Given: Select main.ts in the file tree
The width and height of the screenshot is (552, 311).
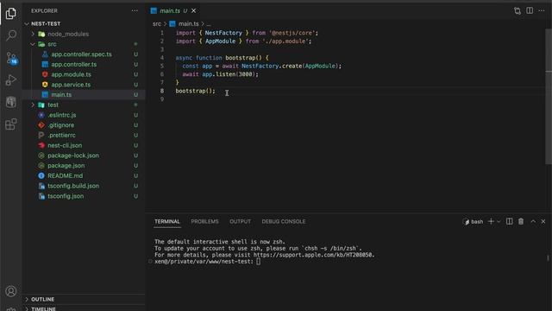Looking at the screenshot, I should coord(61,94).
